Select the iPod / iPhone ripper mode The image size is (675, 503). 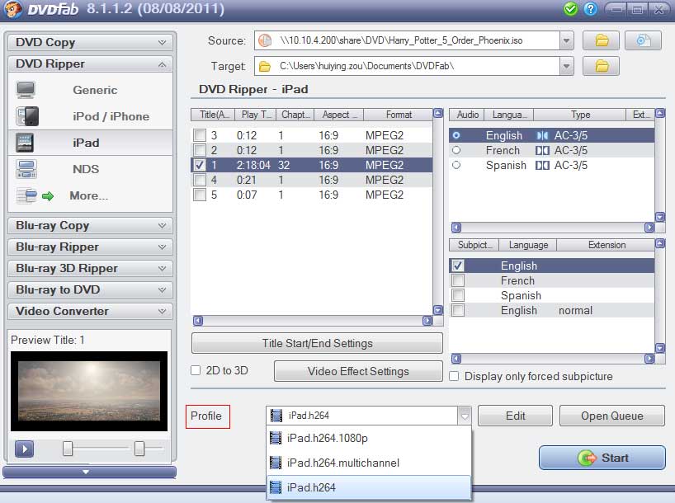click(x=90, y=116)
